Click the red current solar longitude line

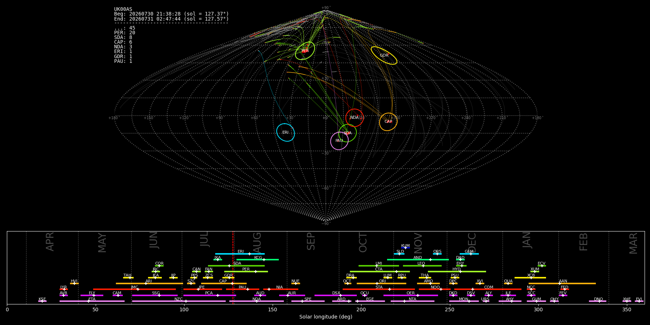click(233, 267)
